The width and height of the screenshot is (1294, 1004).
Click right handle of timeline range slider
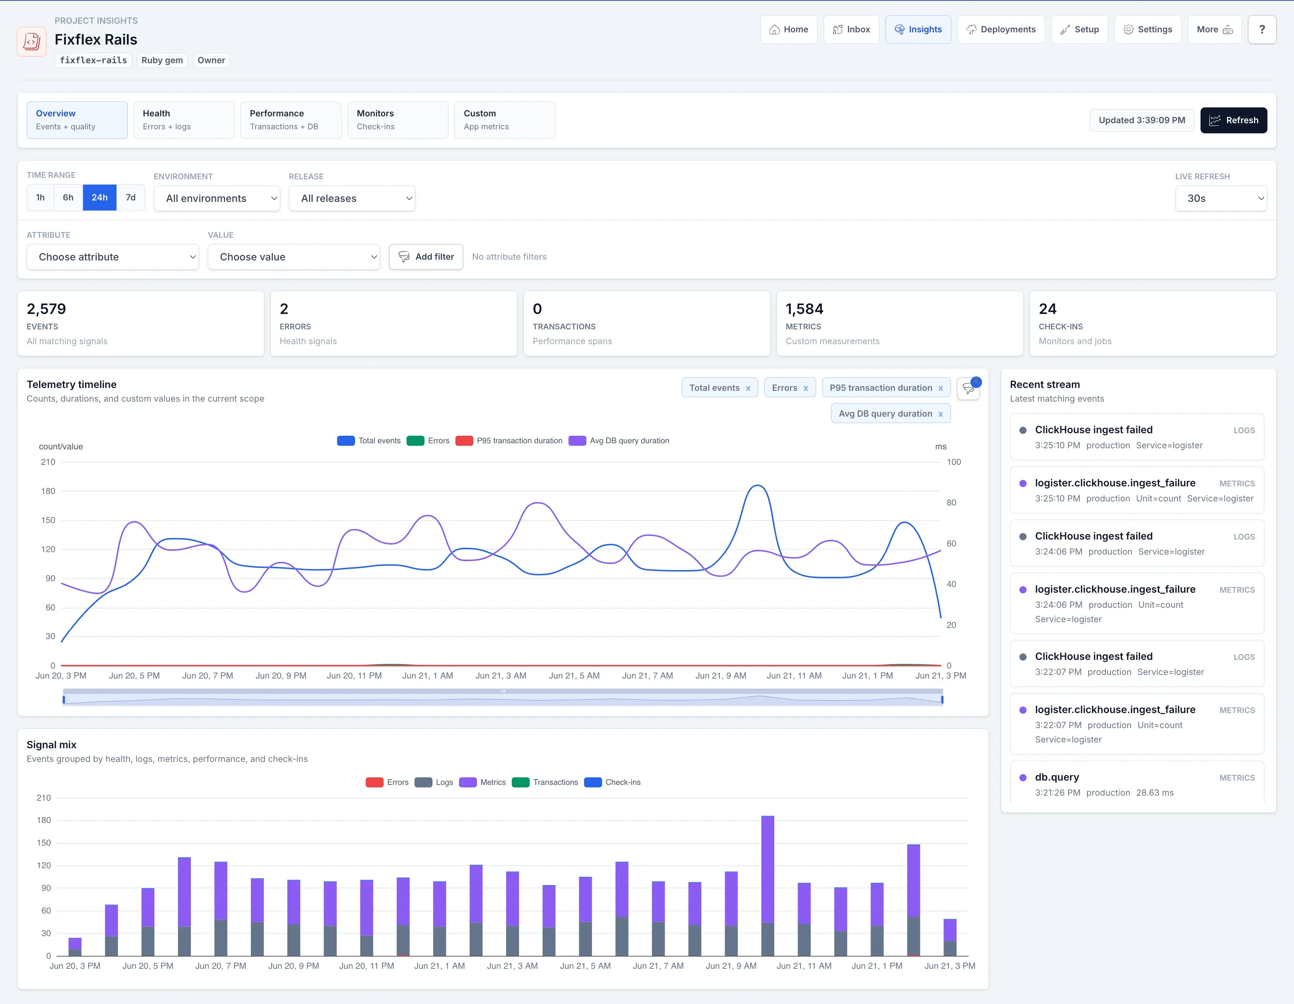pos(943,700)
